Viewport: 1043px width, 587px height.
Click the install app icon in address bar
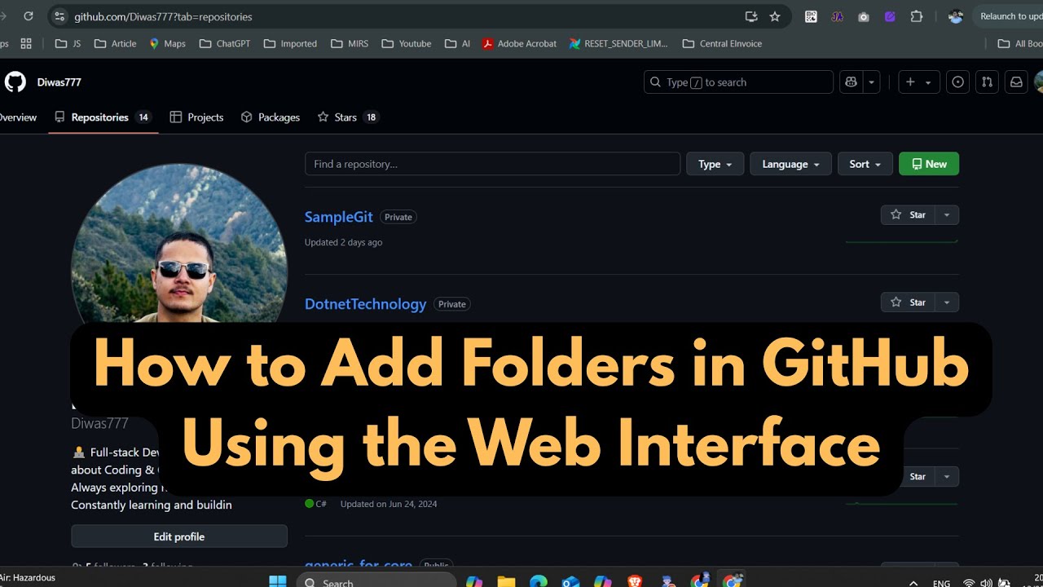tap(751, 16)
